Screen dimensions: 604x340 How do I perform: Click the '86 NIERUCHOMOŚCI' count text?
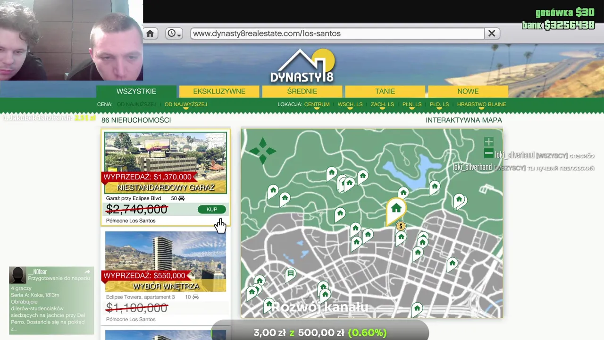pos(136,120)
